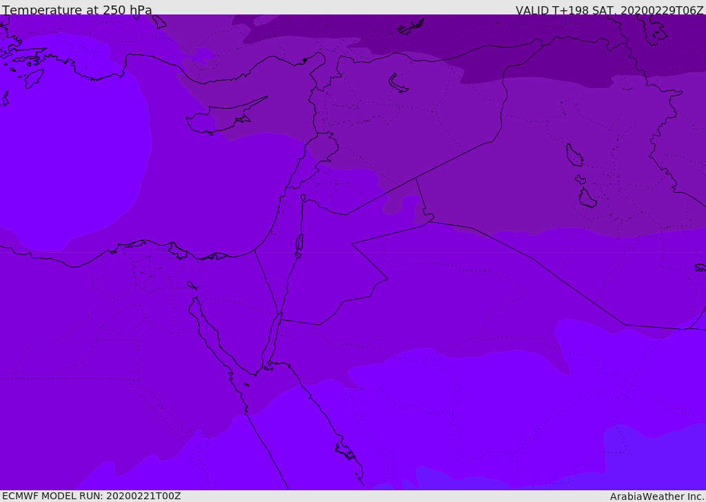Click the 'ECMWF MODEL RUN: 20200221T00Z' footer text
This screenshot has width=706, height=502.
click(x=92, y=496)
